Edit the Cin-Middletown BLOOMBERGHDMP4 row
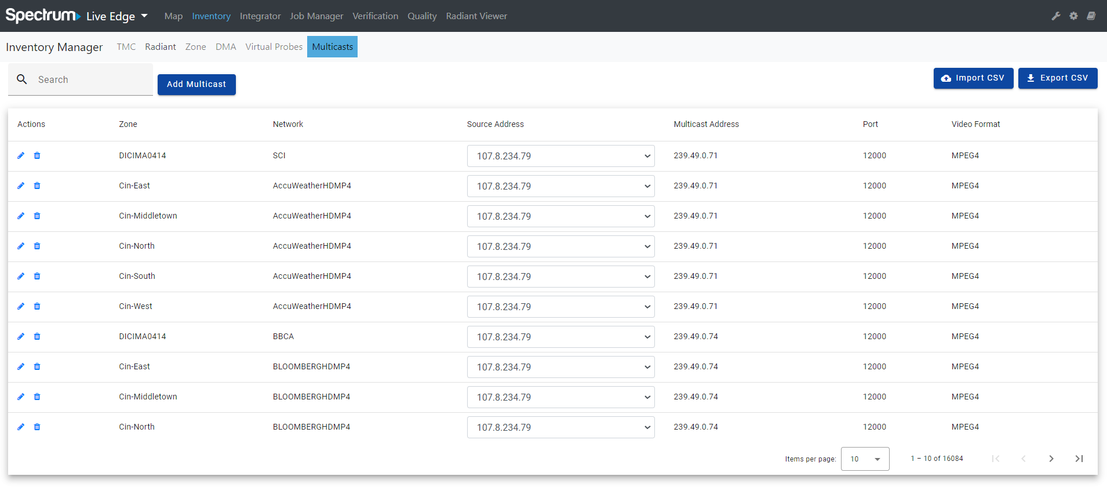The width and height of the screenshot is (1107, 487). [x=21, y=397]
